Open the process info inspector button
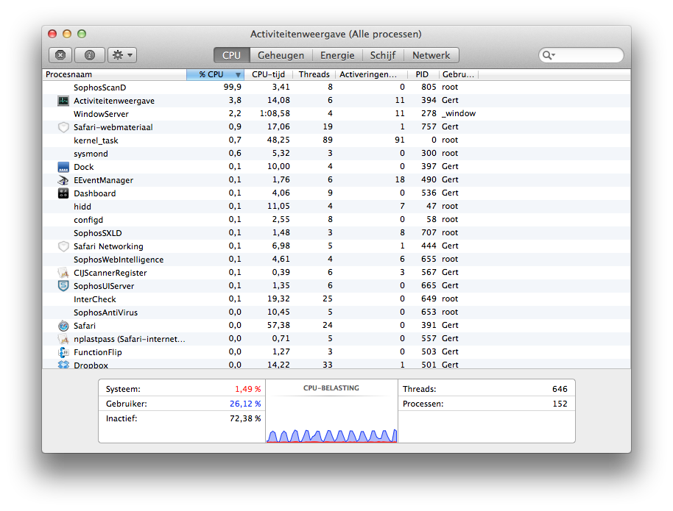 click(x=90, y=55)
